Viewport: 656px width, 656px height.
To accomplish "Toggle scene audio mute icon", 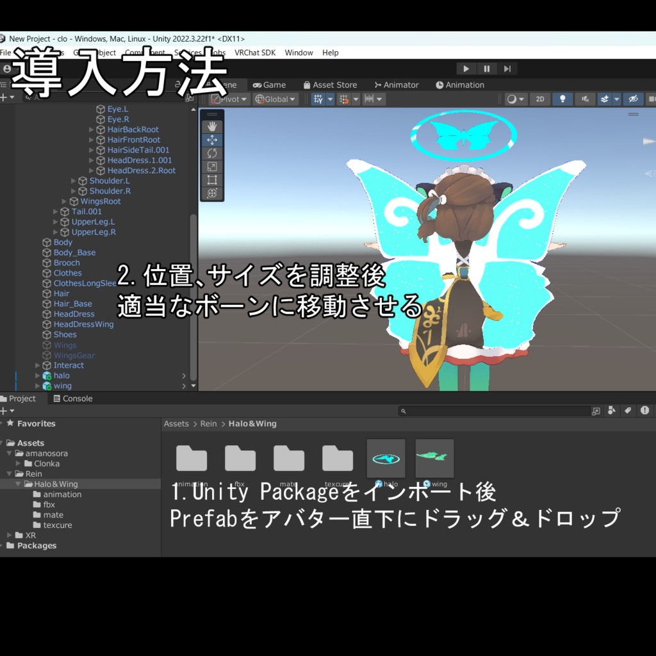I will [585, 99].
